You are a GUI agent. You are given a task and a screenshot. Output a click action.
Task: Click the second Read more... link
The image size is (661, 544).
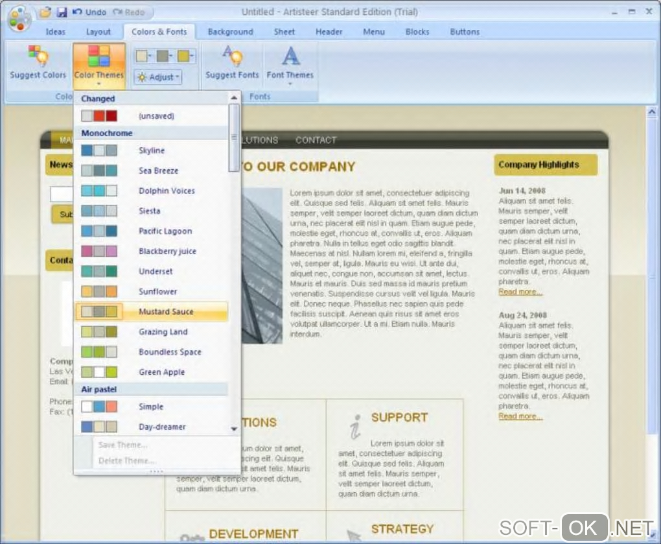(x=520, y=416)
